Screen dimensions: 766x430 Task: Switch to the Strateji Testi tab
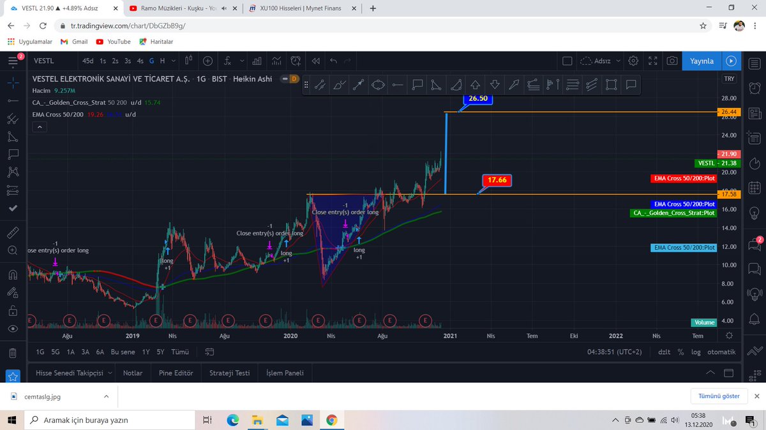[x=229, y=373]
